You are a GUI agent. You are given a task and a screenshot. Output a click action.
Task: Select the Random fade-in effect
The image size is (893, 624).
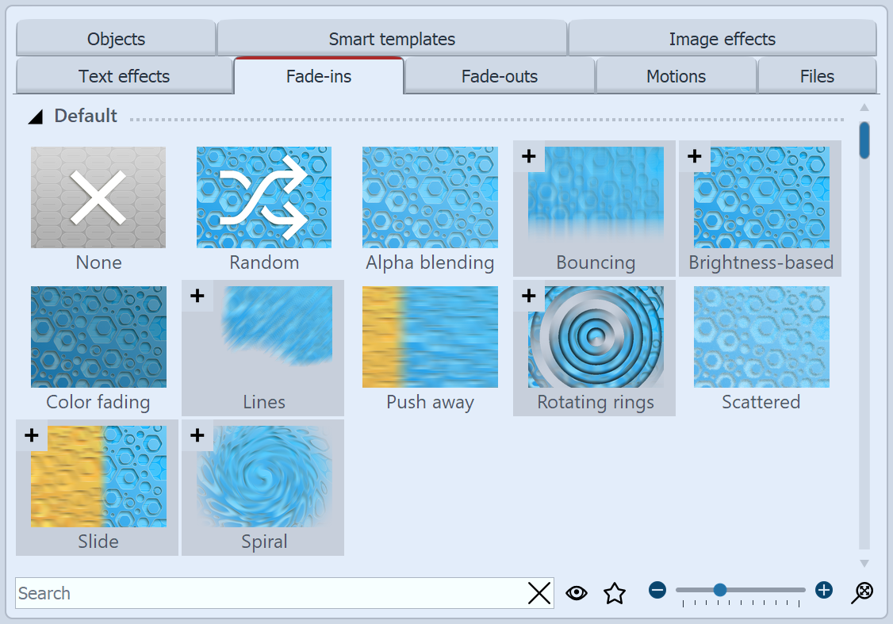click(x=264, y=197)
